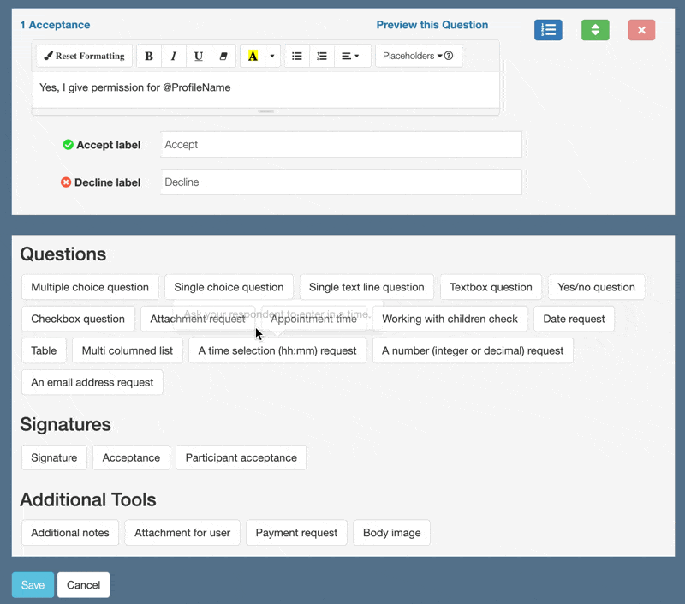Click the Reset Formatting button
This screenshot has height=604, width=685.
(84, 56)
